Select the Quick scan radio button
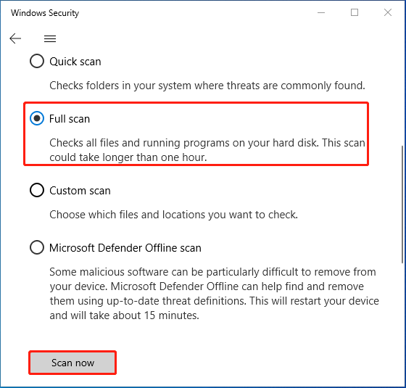 (37, 61)
